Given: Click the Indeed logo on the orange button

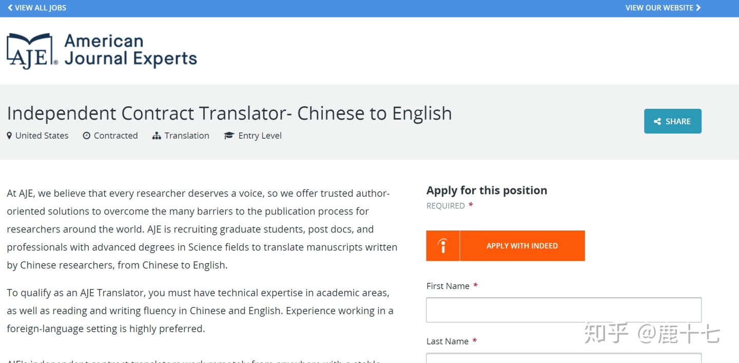Looking at the screenshot, I should pos(443,246).
